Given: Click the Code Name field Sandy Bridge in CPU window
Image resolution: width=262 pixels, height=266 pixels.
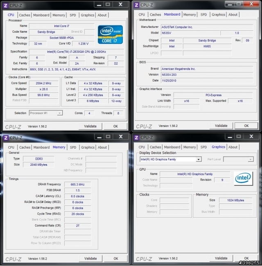Looking at the screenshot, I should tap(46, 32).
